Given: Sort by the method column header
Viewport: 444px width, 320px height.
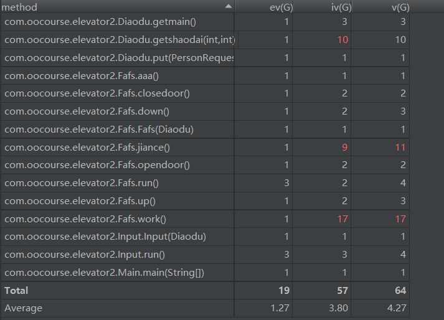Looking at the screenshot, I should [117, 7].
